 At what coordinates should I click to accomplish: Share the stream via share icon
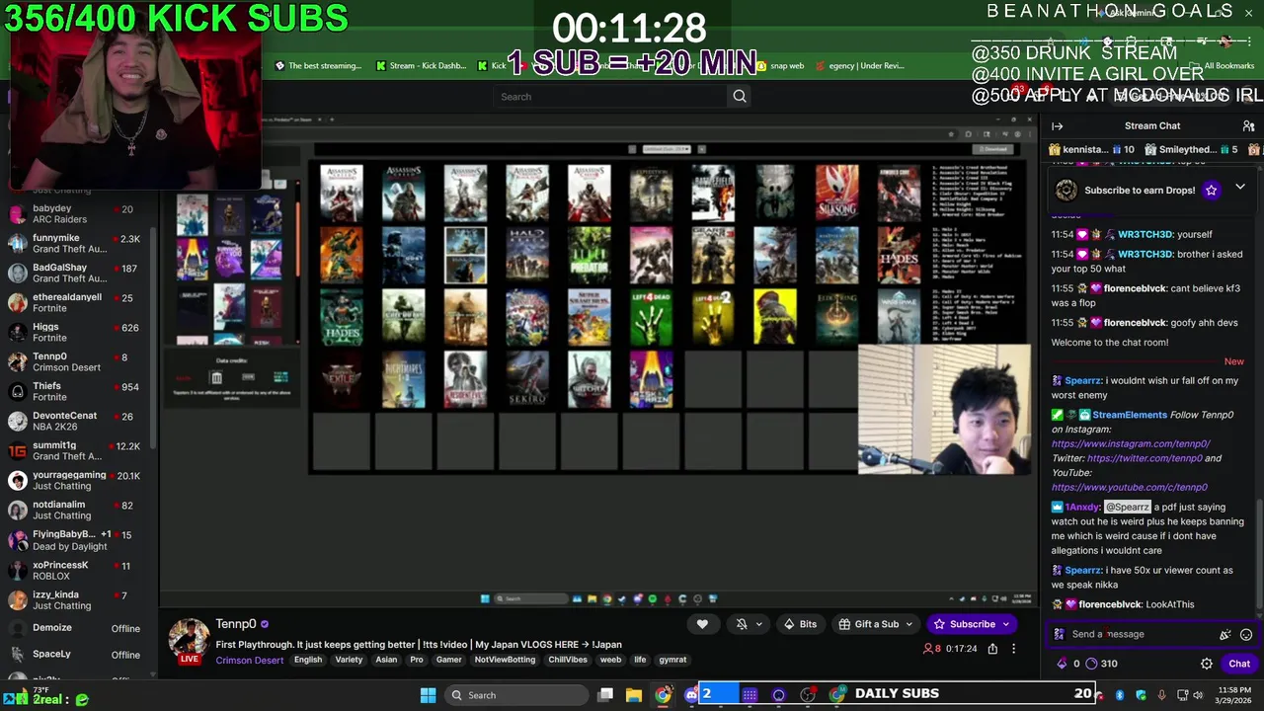click(x=992, y=649)
